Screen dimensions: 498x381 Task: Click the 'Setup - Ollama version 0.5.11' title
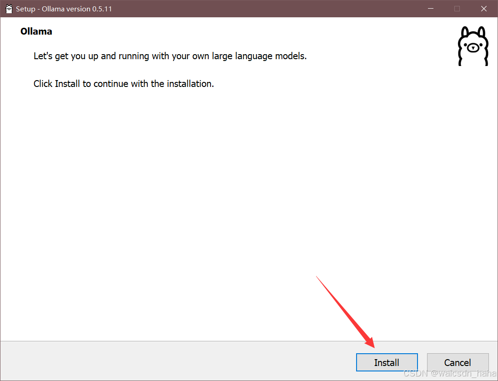(64, 9)
